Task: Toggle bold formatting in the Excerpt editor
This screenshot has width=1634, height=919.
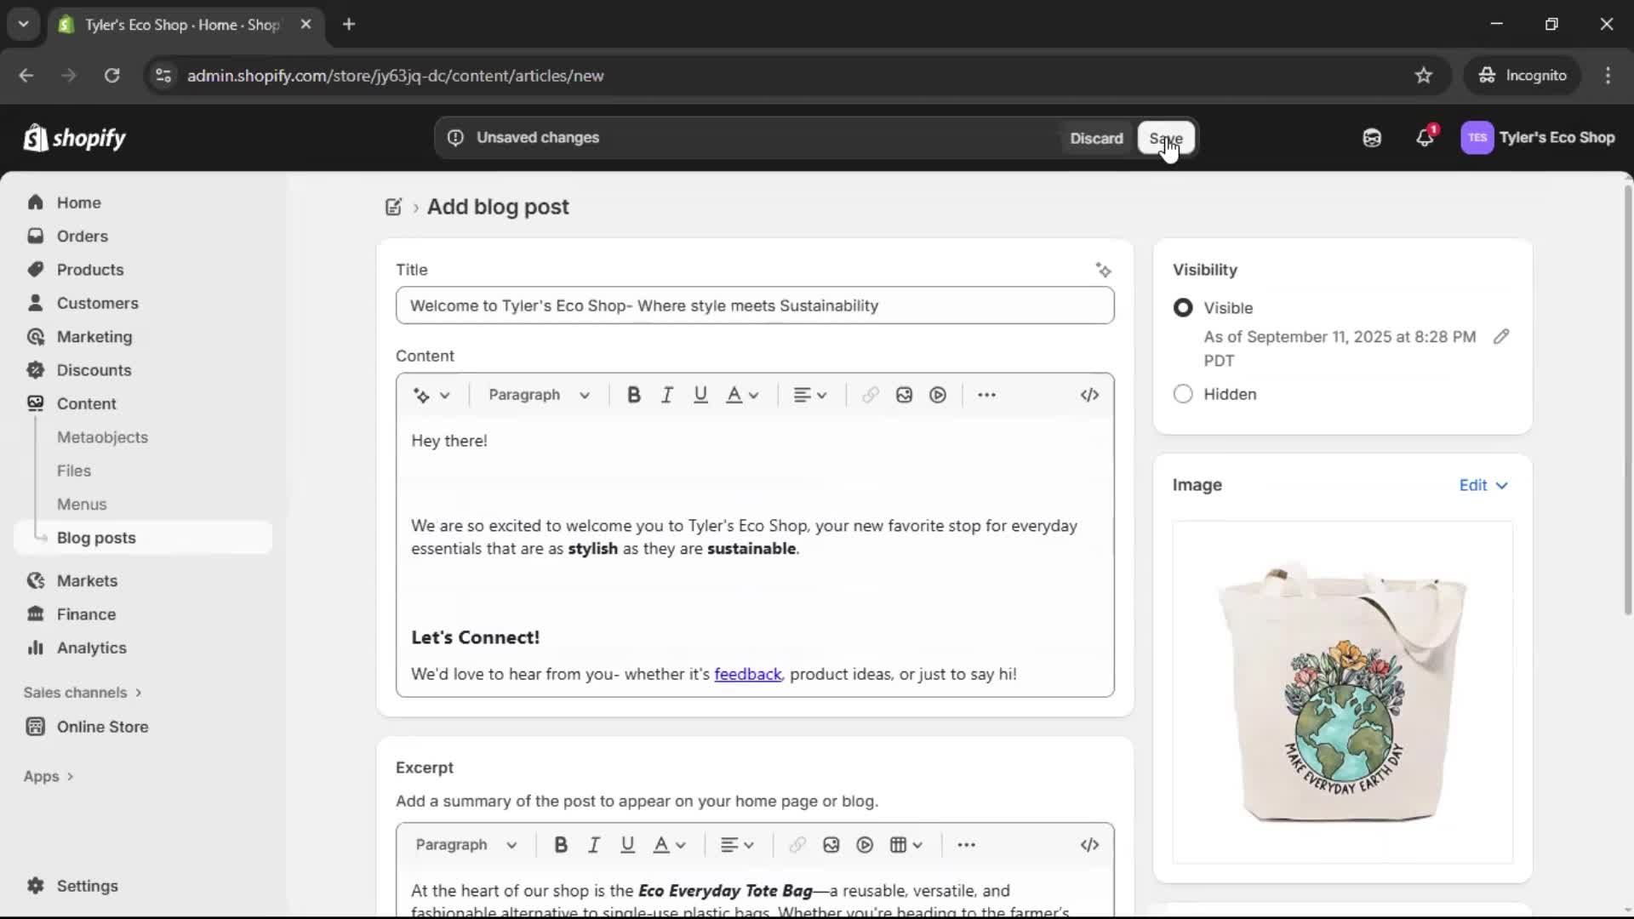Action: tap(561, 844)
